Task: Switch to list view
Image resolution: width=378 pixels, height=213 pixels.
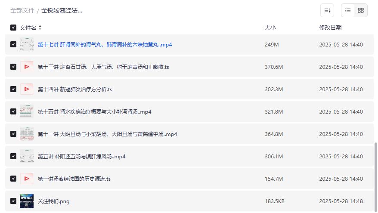Action: point(347,10)
